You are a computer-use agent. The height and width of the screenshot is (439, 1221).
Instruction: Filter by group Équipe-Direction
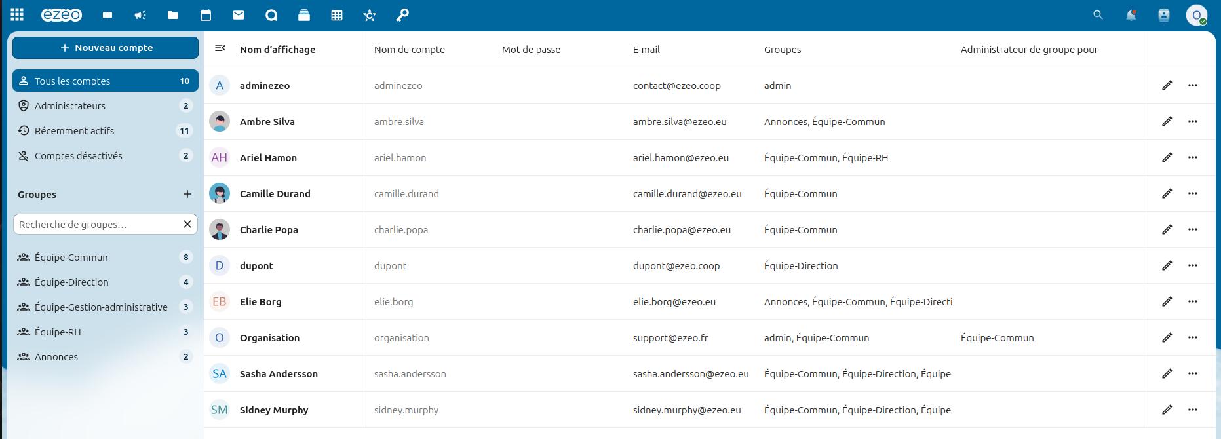(x=106, y=282)
